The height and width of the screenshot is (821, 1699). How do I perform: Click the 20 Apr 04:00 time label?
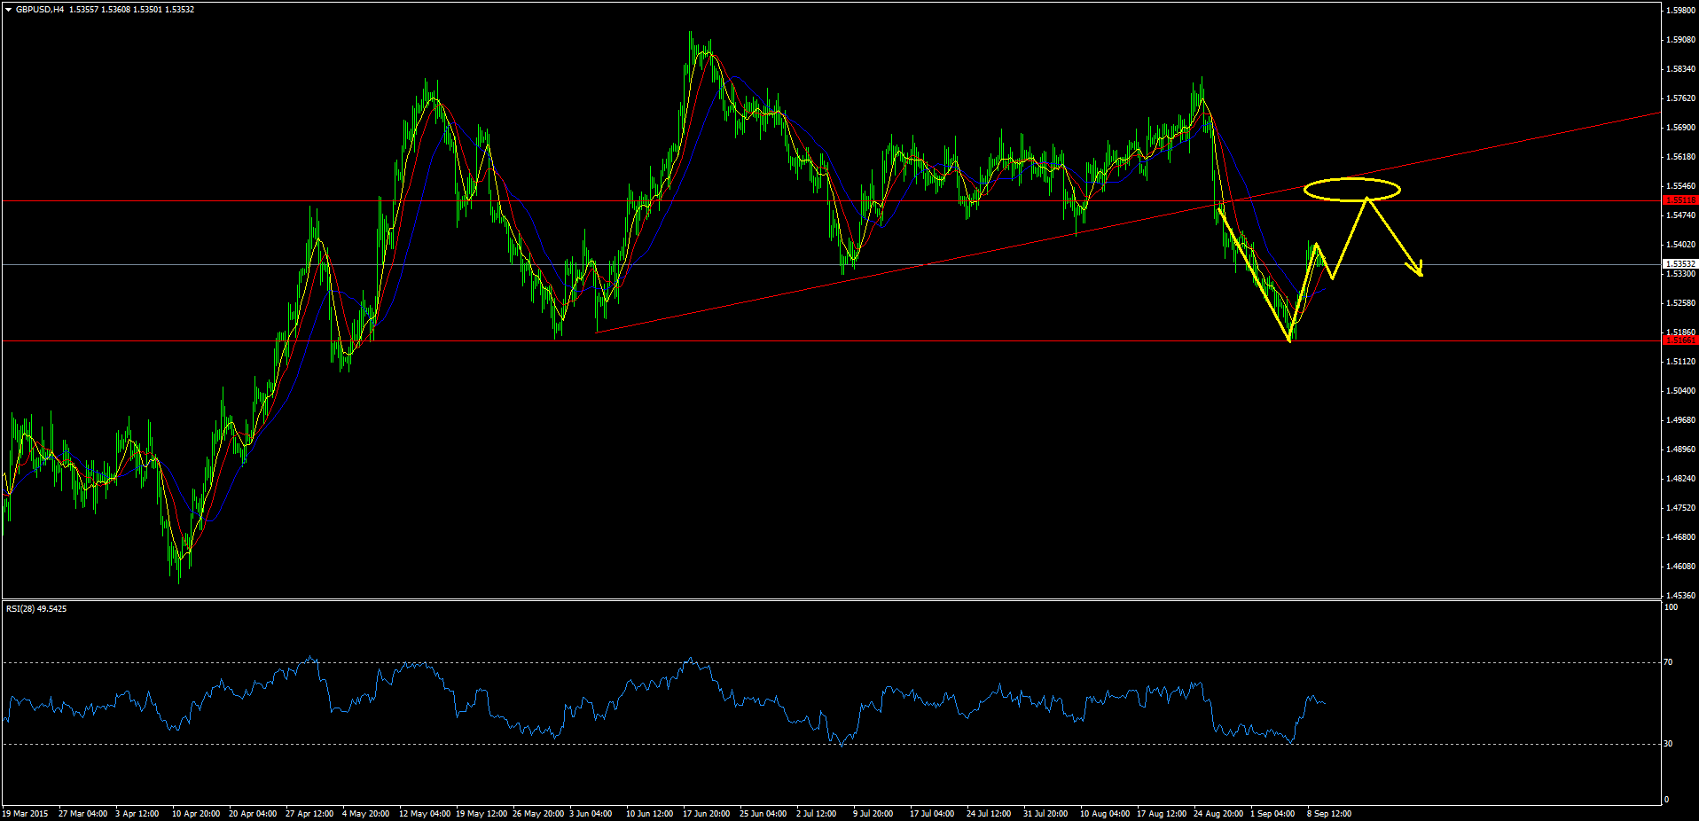point(253,814)
